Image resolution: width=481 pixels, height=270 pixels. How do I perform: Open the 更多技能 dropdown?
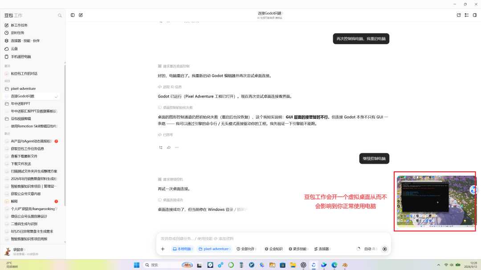(x=298, y=249)
